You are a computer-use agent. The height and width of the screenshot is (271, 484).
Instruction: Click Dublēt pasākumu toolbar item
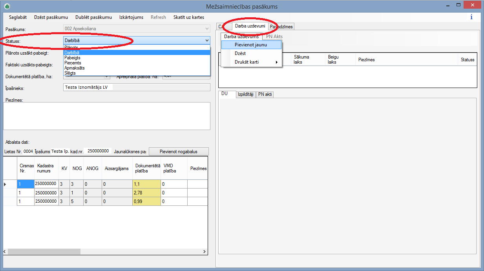coord(93,17)
